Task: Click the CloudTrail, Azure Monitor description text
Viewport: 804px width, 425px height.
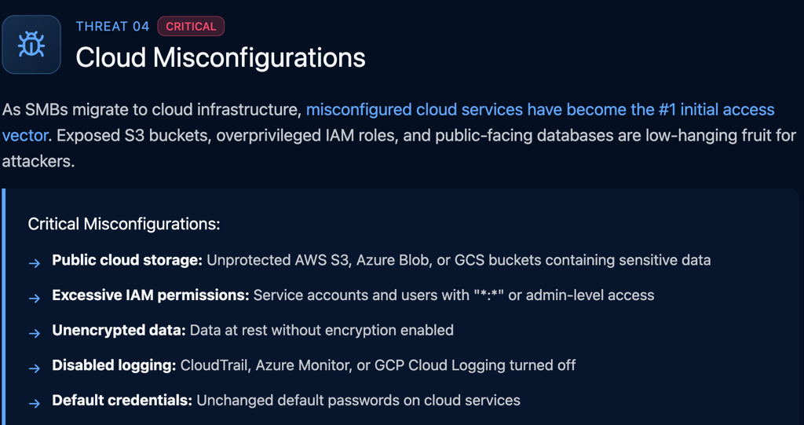Action: (x=378, y=365)
